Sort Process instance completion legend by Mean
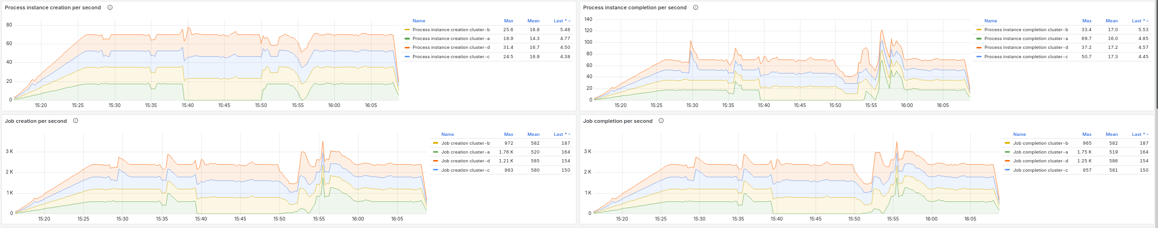This screenshot has width=1158, height=228. 1112,21
